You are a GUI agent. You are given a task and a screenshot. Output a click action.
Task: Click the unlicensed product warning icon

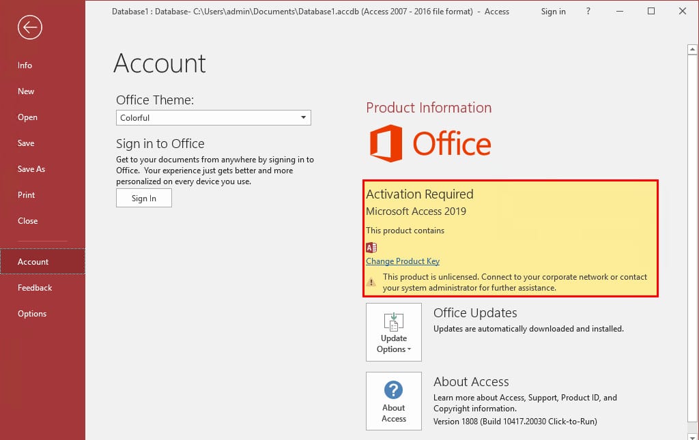click(x=371, y=282)
